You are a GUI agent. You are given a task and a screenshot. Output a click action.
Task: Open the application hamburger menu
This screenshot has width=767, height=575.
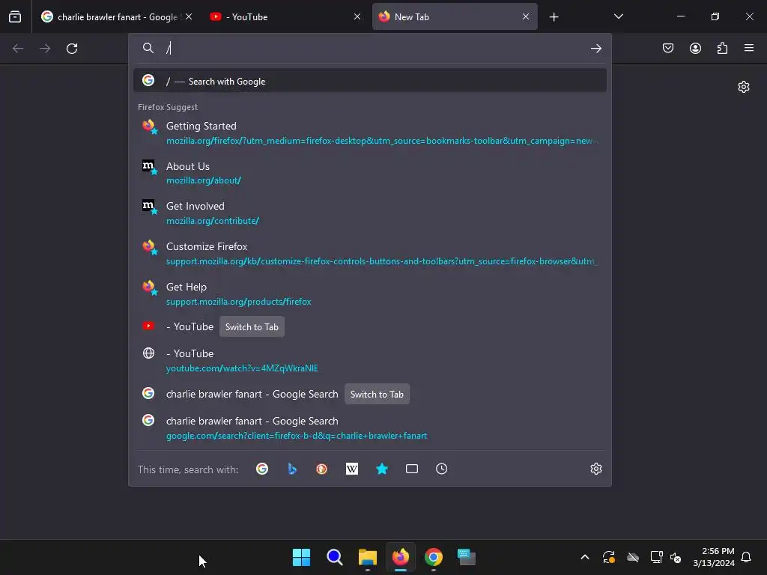click(749, 48)
